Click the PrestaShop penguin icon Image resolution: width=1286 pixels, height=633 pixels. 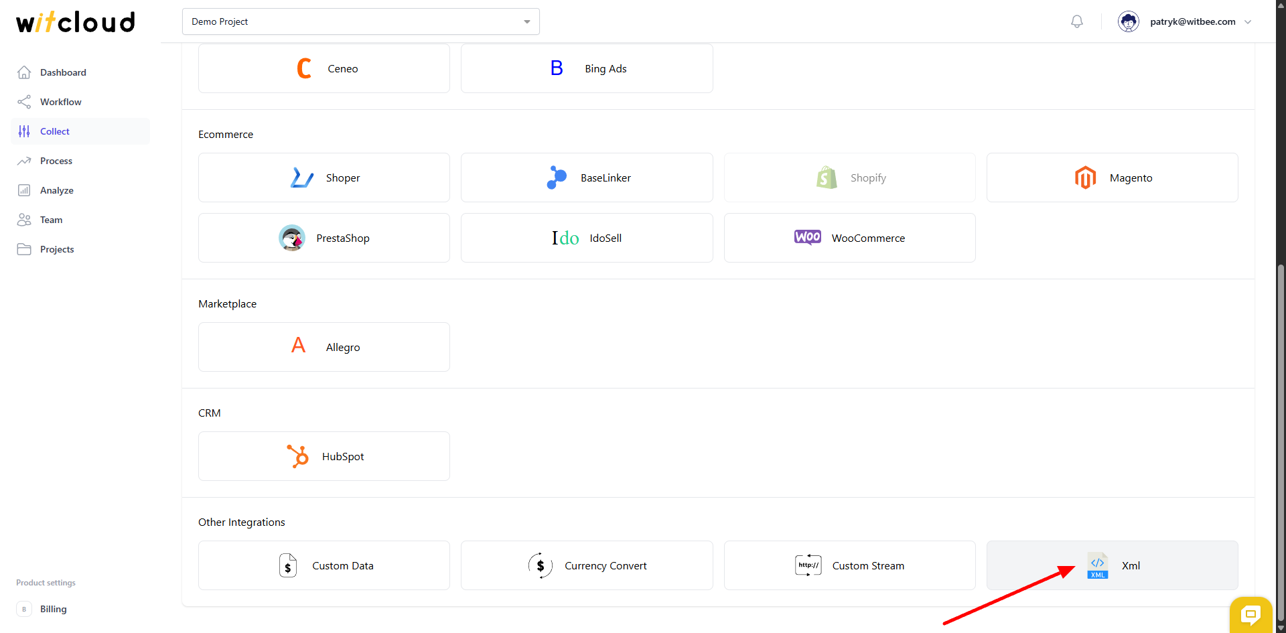(292, 238)
